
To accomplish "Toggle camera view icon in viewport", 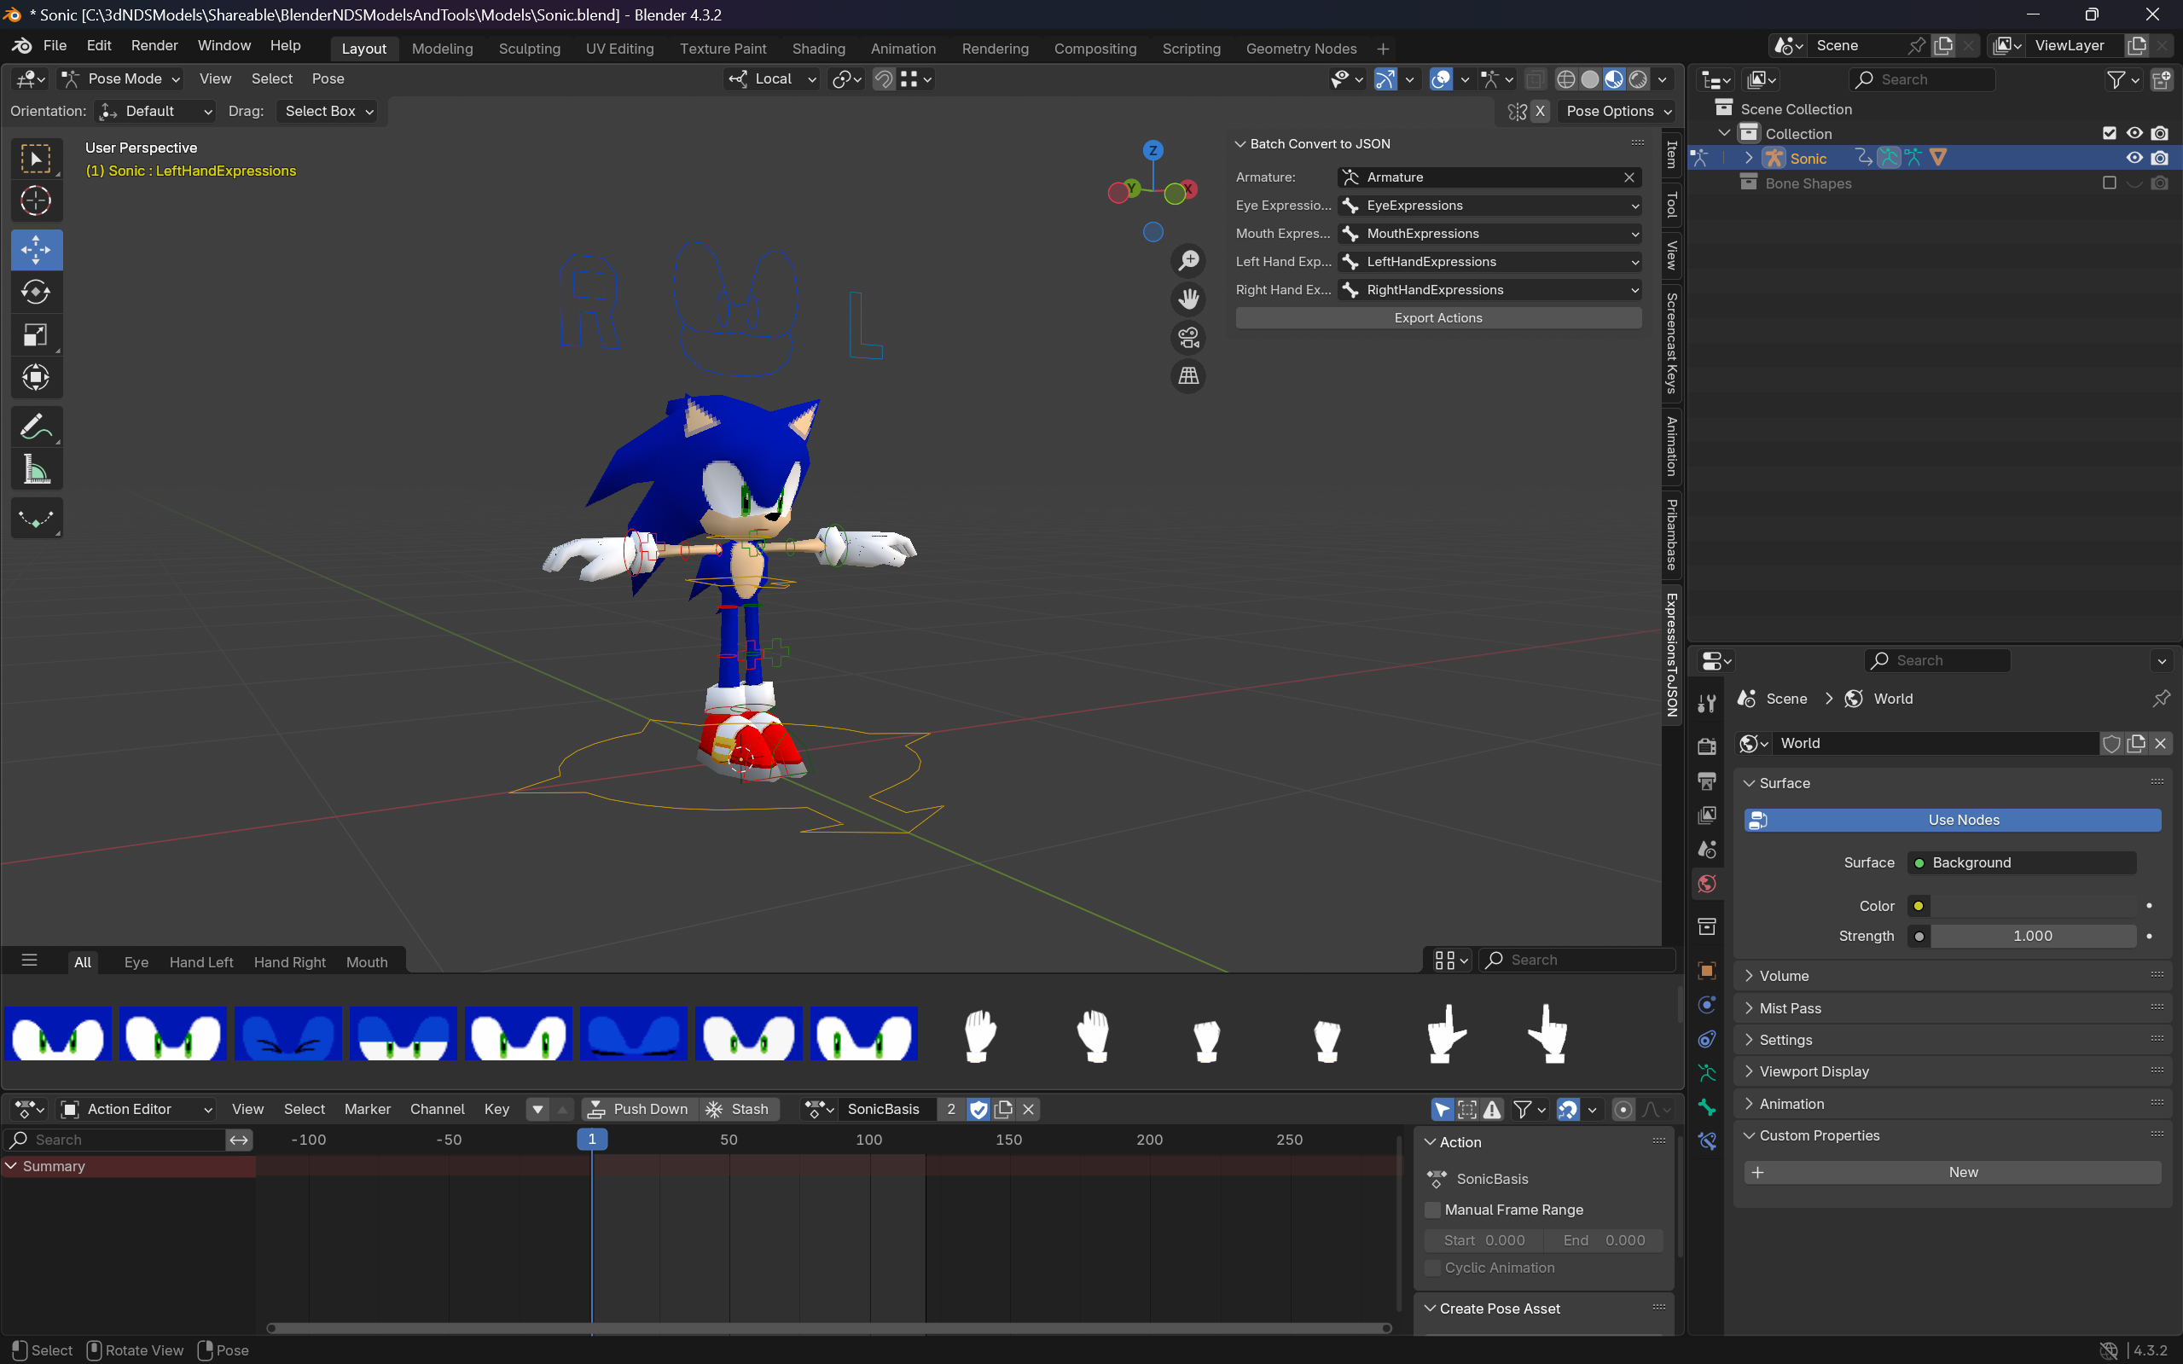I will (x=1189, y=338).
